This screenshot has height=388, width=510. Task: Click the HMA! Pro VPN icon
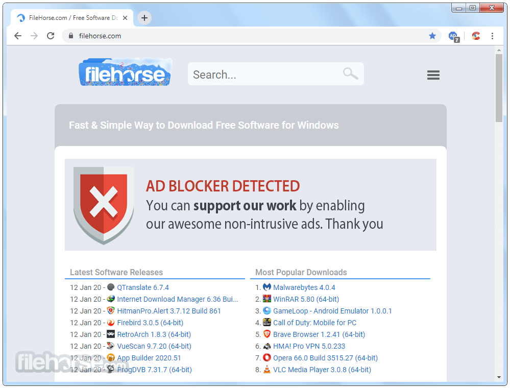pos(267,346)
